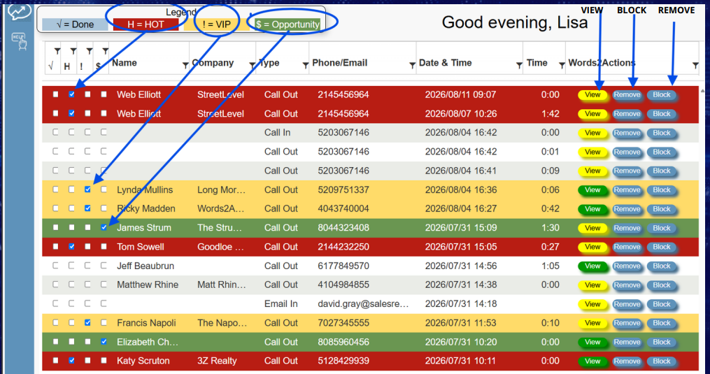Screen dimensions: 710x374
Task: Click the scrollbar up arrow beside table
Action: click(703, 91)
